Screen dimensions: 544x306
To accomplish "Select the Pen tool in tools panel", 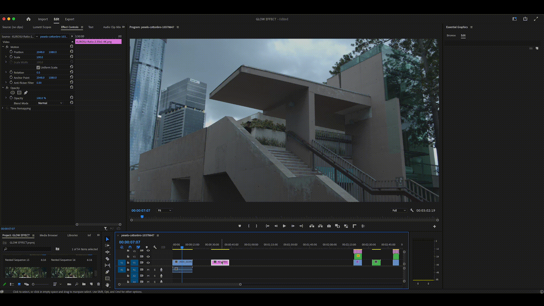I will click(x=107, y=272).
